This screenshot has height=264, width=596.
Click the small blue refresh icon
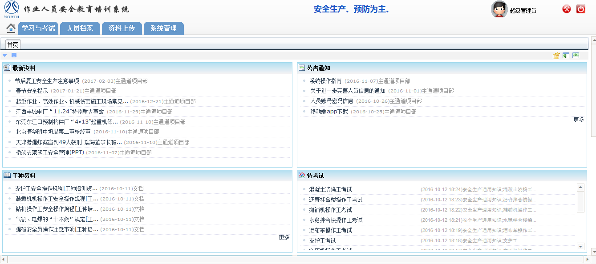14,56
